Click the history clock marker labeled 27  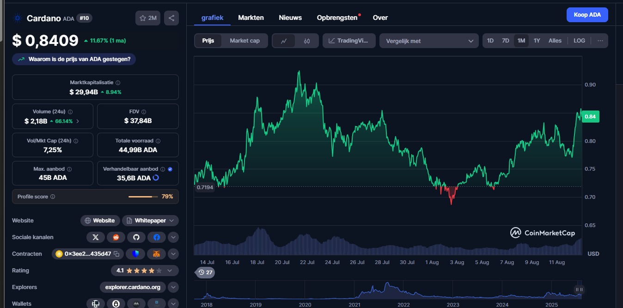pyautogui.click(x=206, y=272)
